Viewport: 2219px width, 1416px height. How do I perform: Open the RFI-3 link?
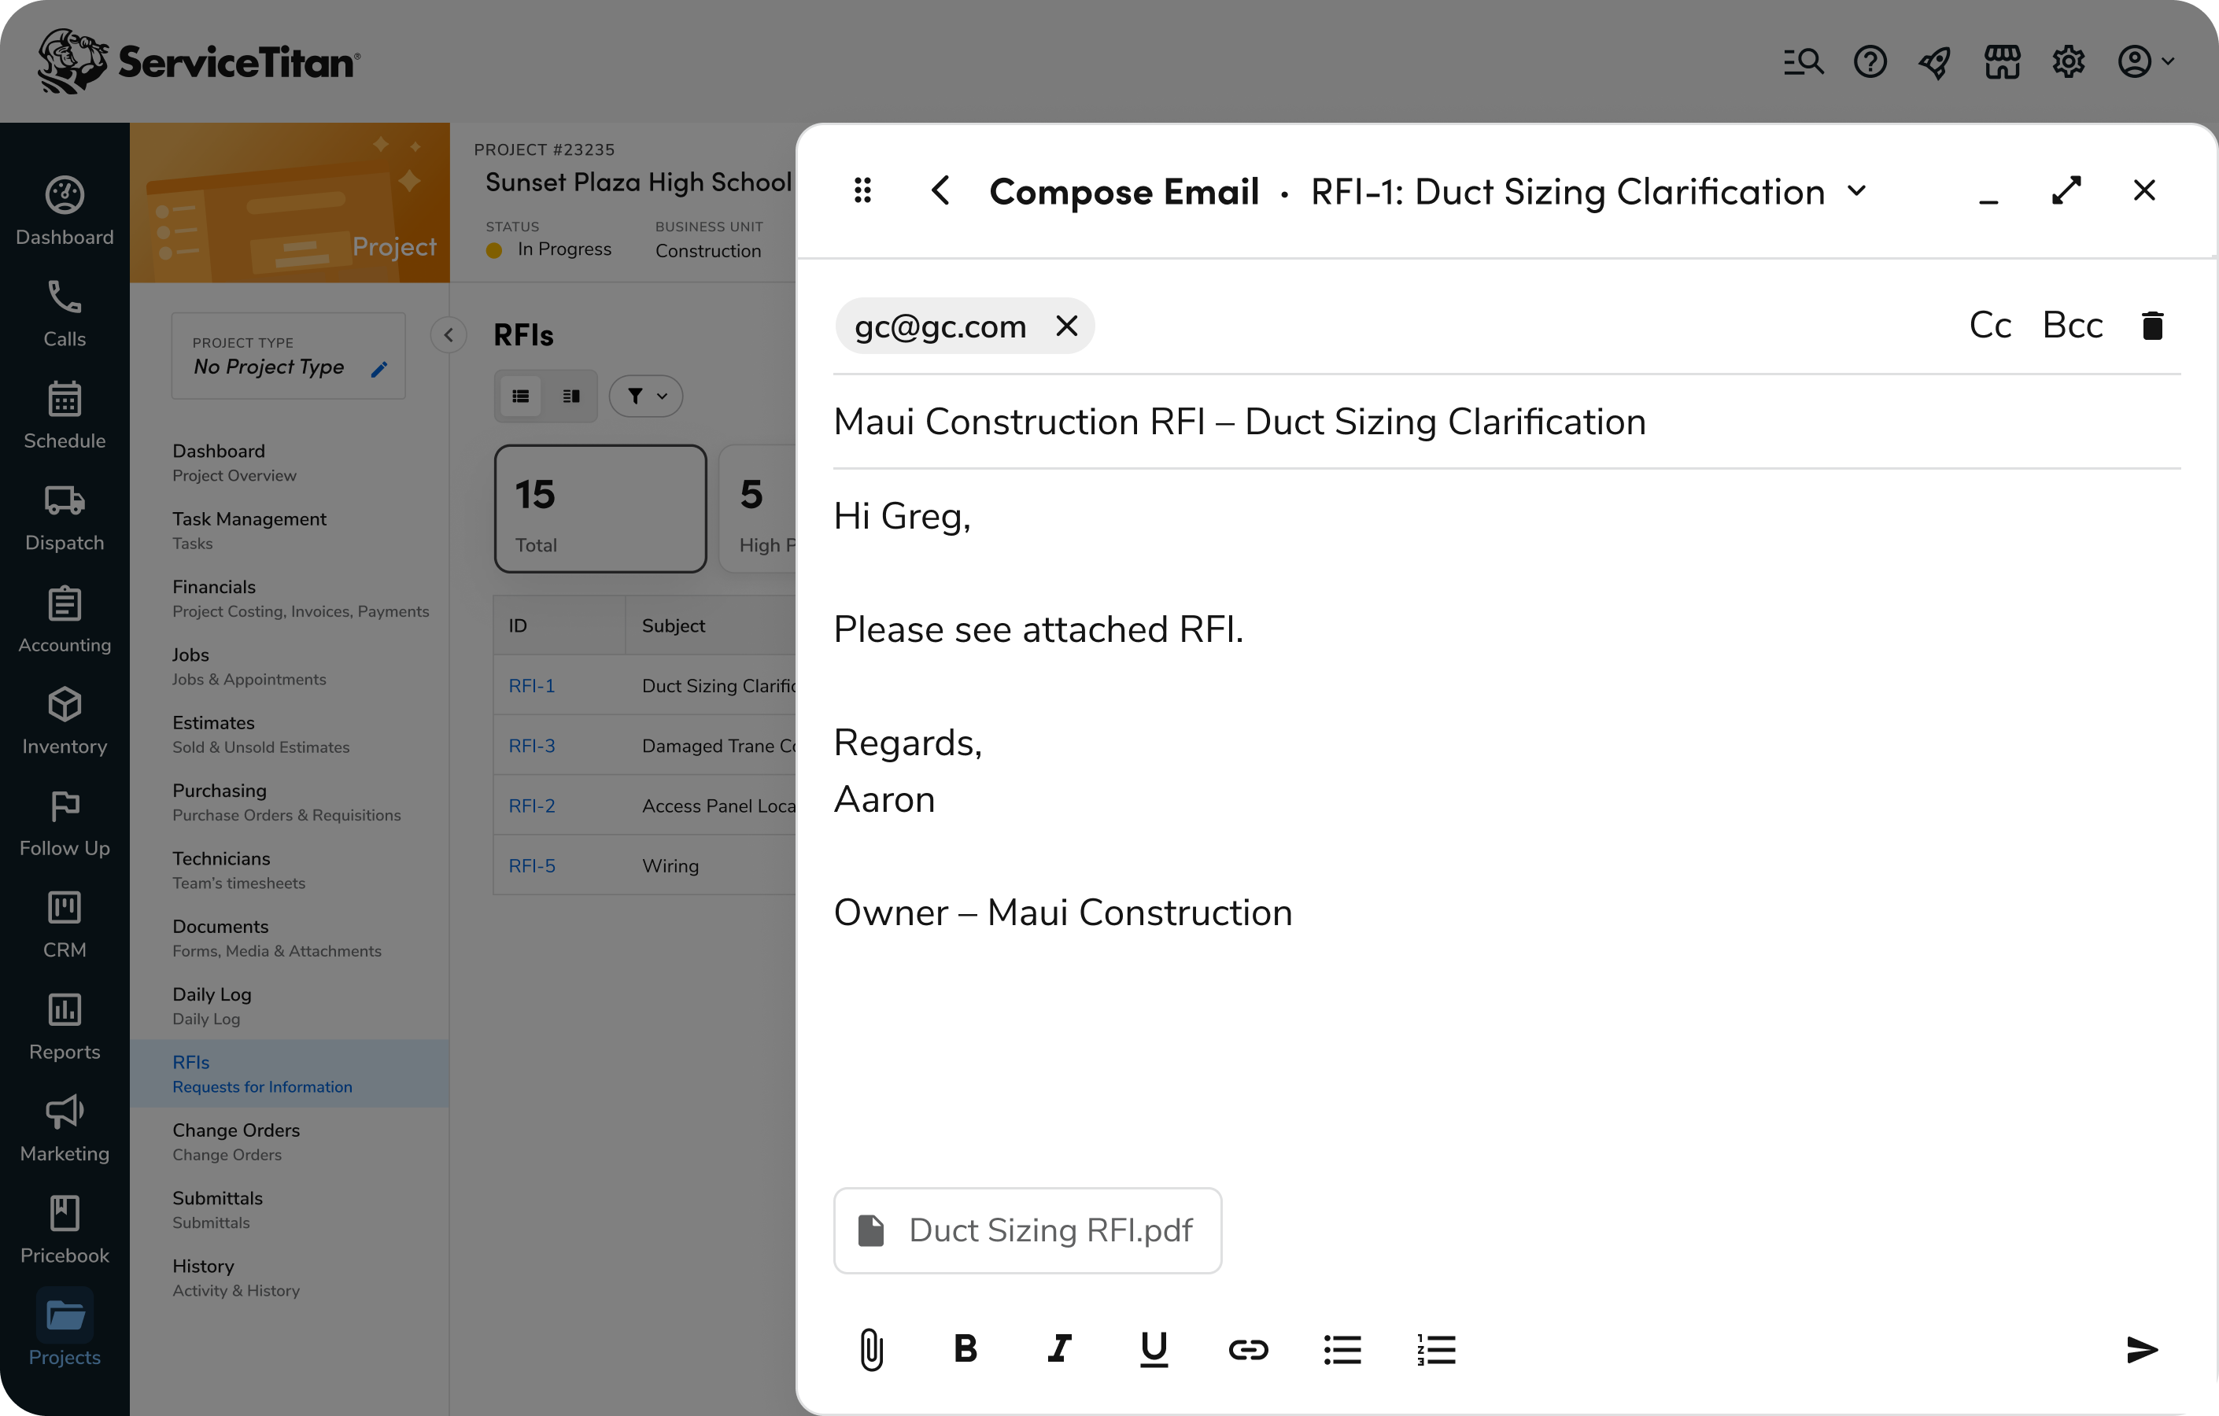532,745
